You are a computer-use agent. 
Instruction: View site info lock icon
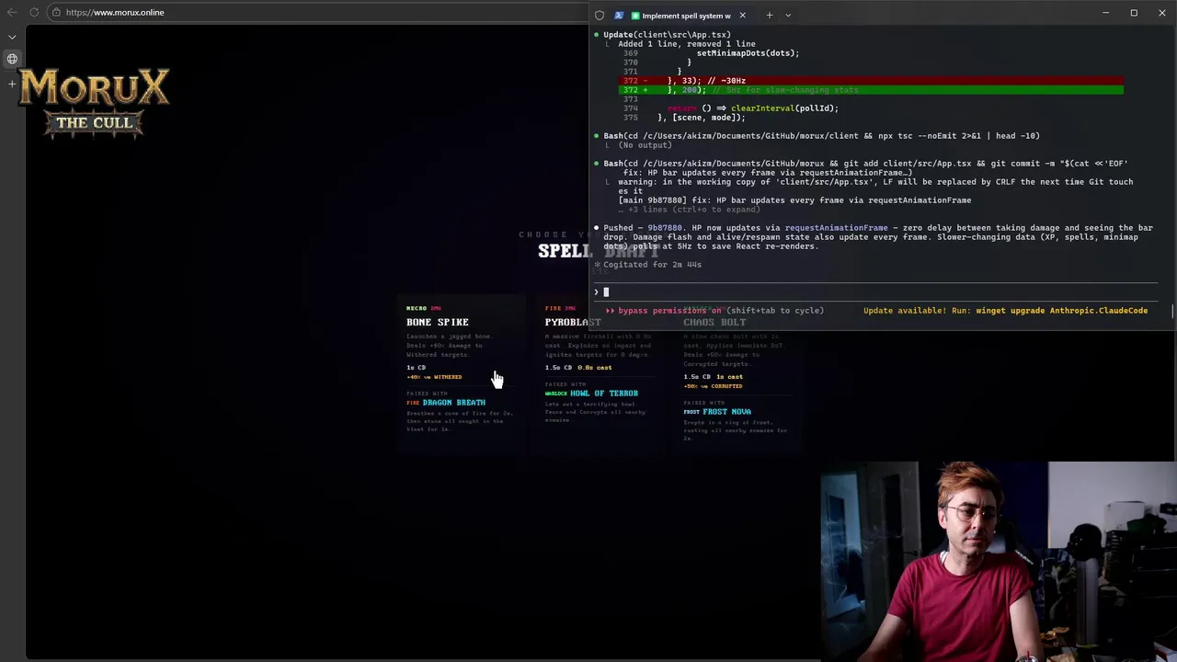56,12
